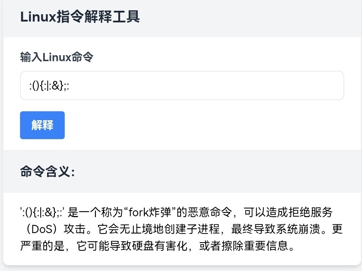Click the 输入Linux命令 field label
Image resolution: width=362 pixels, height=271 pixels.
coord(57,57)
